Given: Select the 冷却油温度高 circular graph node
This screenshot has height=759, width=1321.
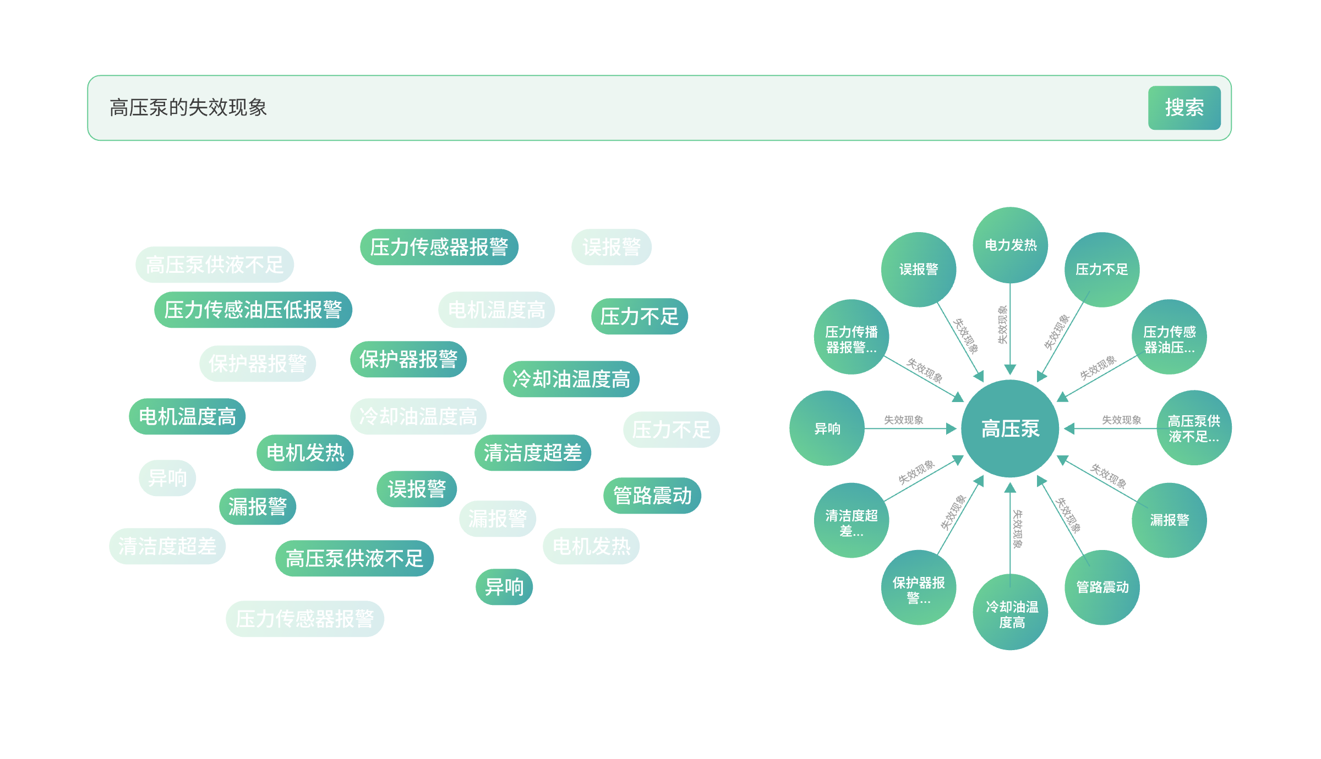Looking at the screenshot, I should (1010, 612).
